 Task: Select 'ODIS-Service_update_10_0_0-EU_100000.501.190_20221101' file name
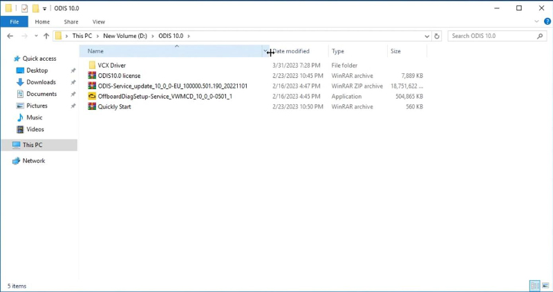[172, 86]
